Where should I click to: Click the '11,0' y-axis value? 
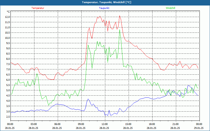[7, 28]
